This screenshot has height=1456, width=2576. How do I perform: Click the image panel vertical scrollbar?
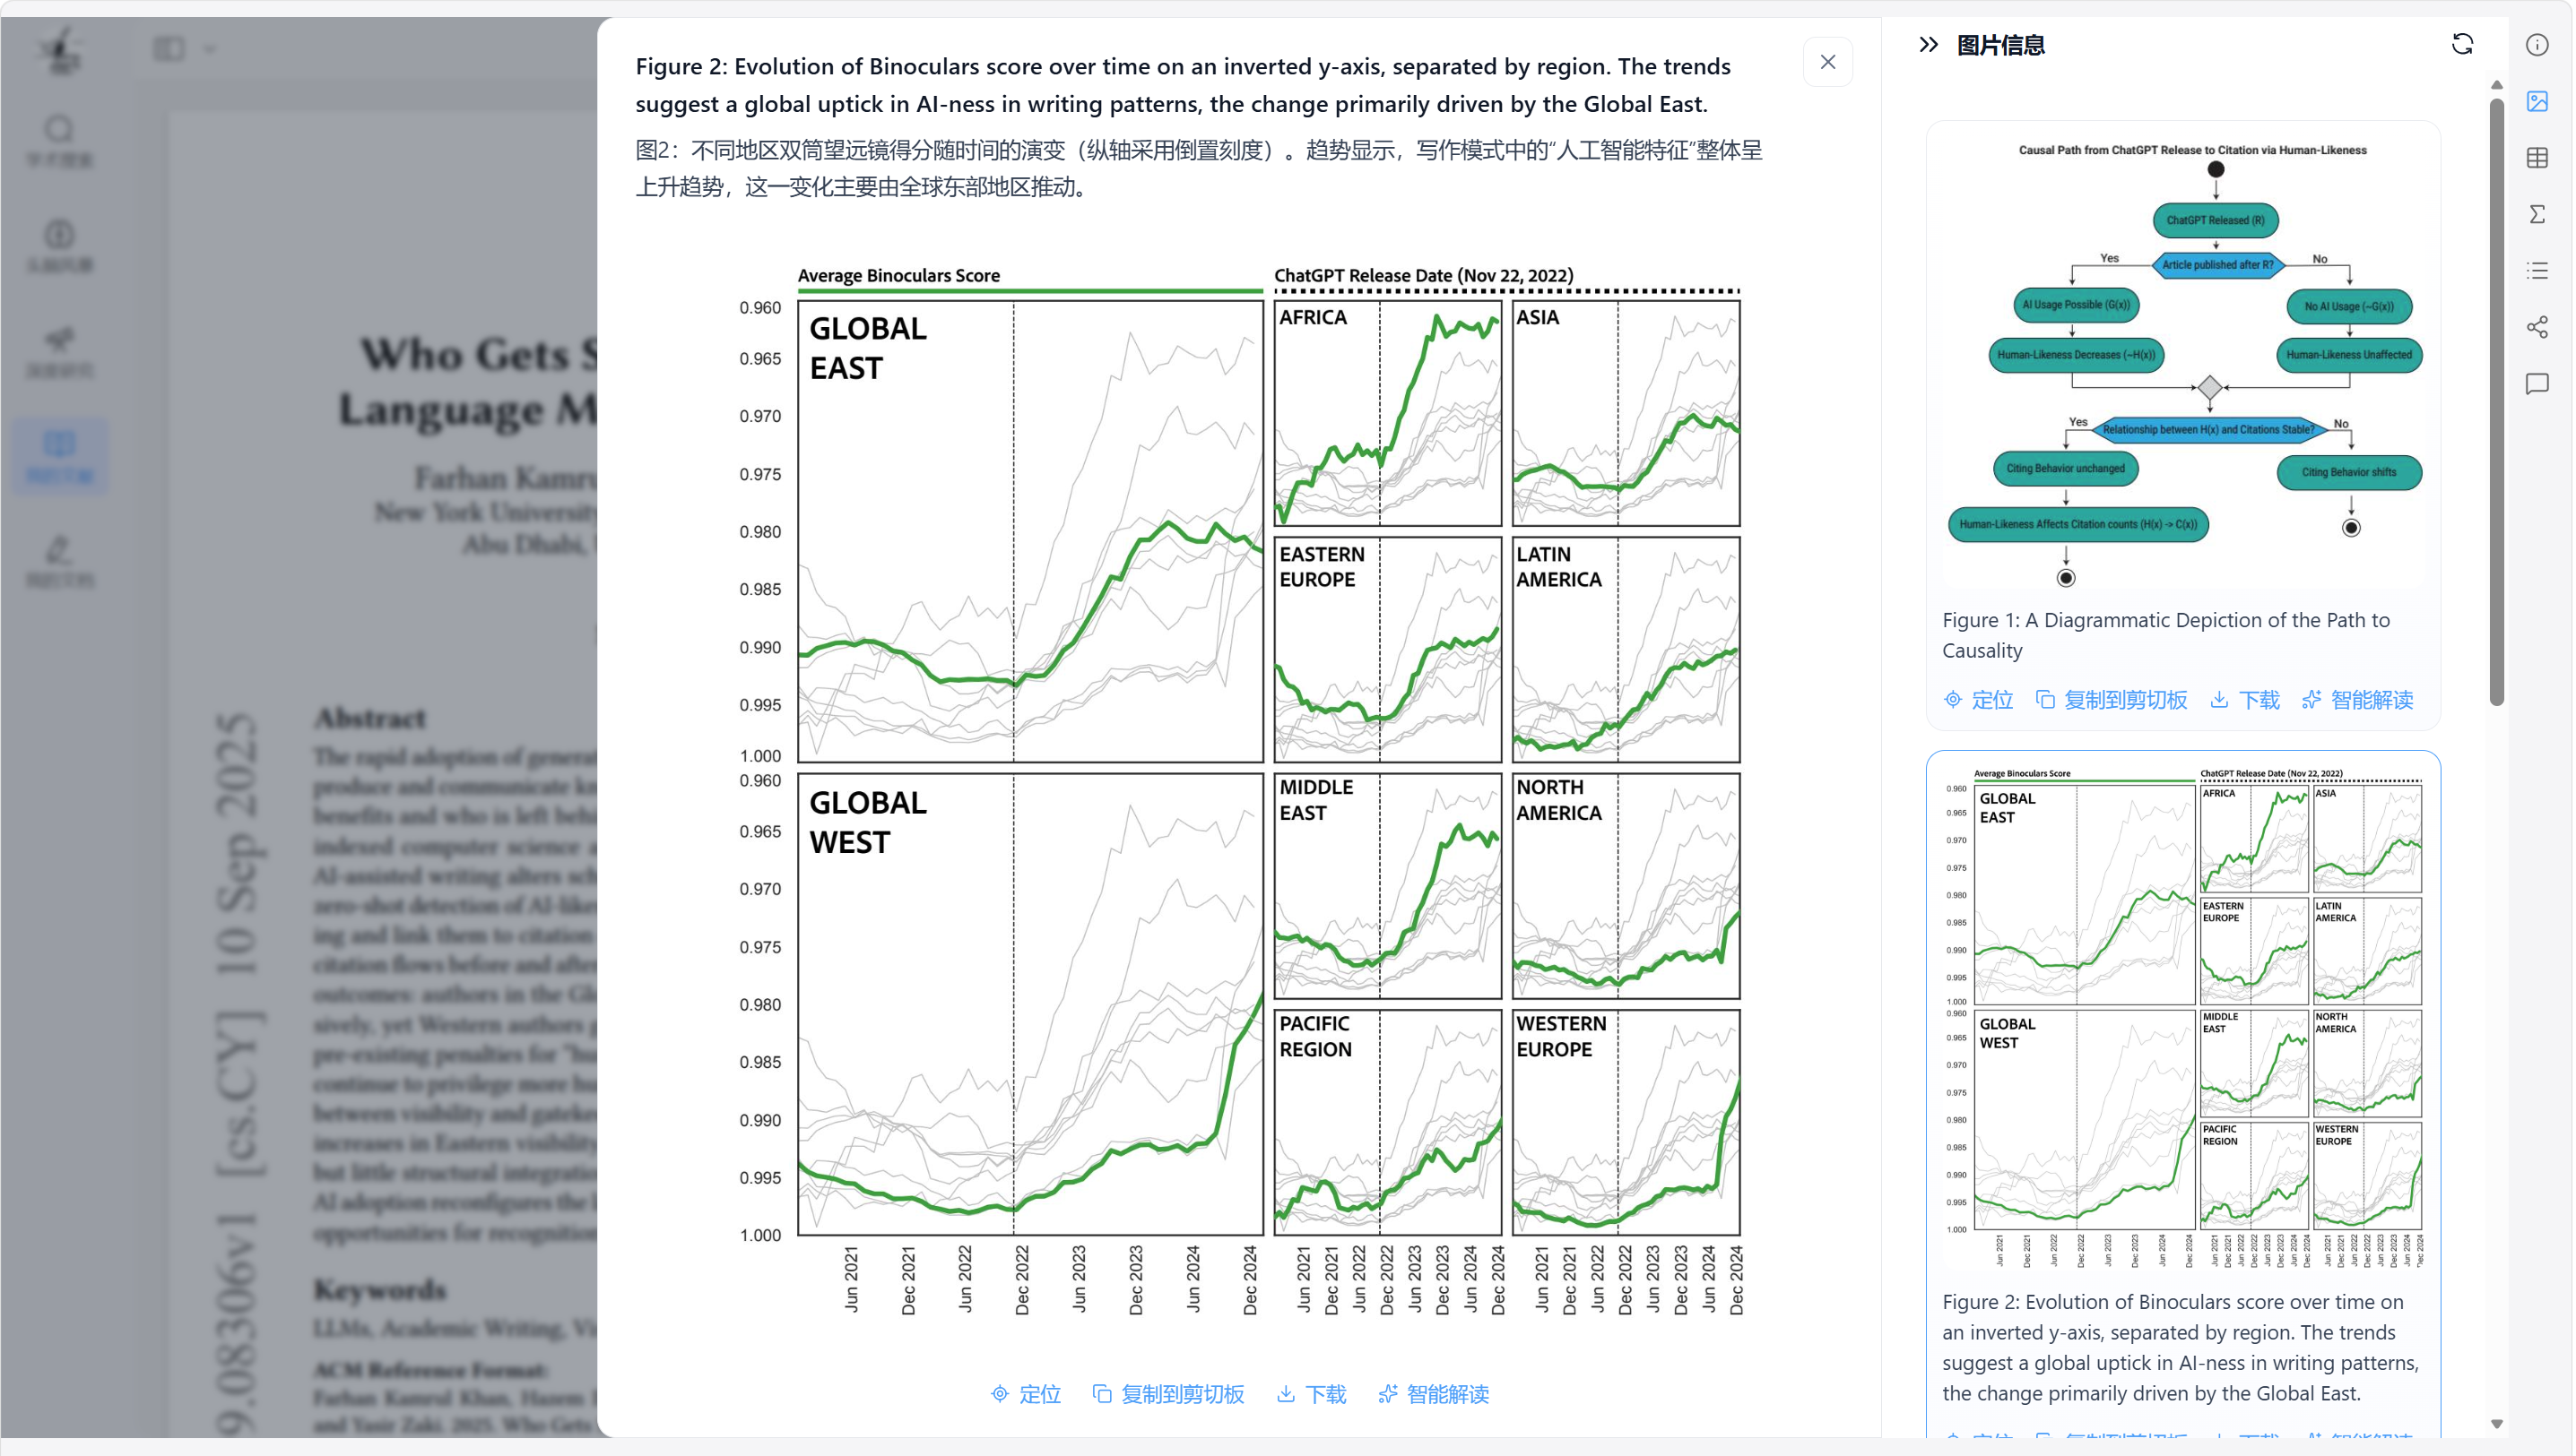click(x=2497, y=400)
